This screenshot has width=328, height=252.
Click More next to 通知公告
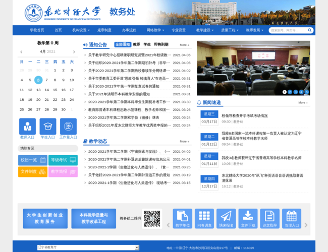(185, 45)
